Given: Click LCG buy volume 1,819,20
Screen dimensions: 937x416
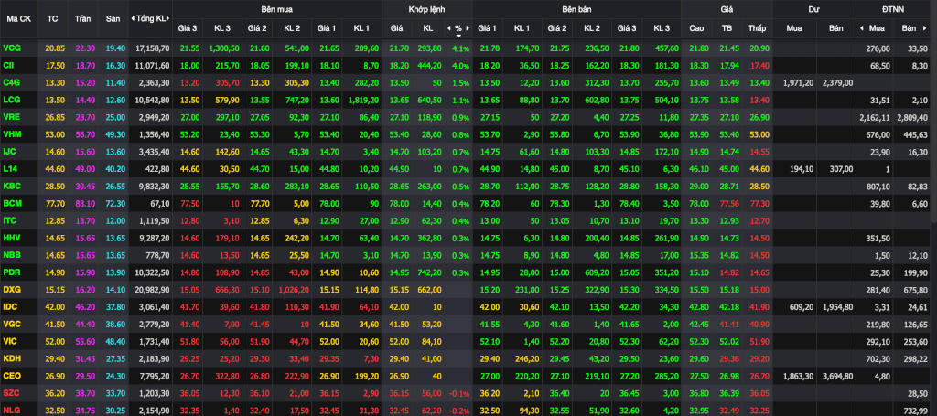Looking at the screenshot, I should [363, 99].
